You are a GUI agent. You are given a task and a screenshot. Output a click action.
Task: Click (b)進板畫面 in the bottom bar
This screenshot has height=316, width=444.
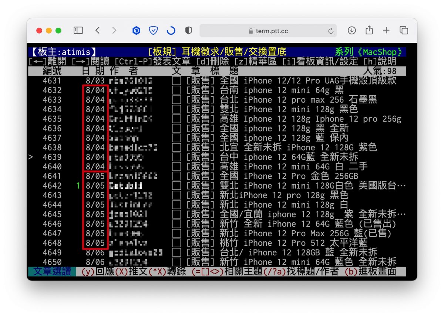pyautogui.click(x=370, y=272)
